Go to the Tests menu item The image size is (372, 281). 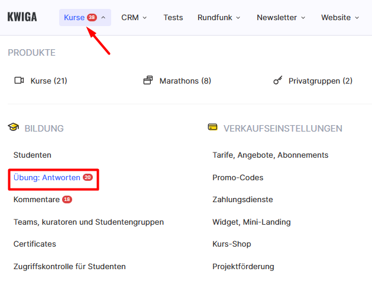click(173, 18)
